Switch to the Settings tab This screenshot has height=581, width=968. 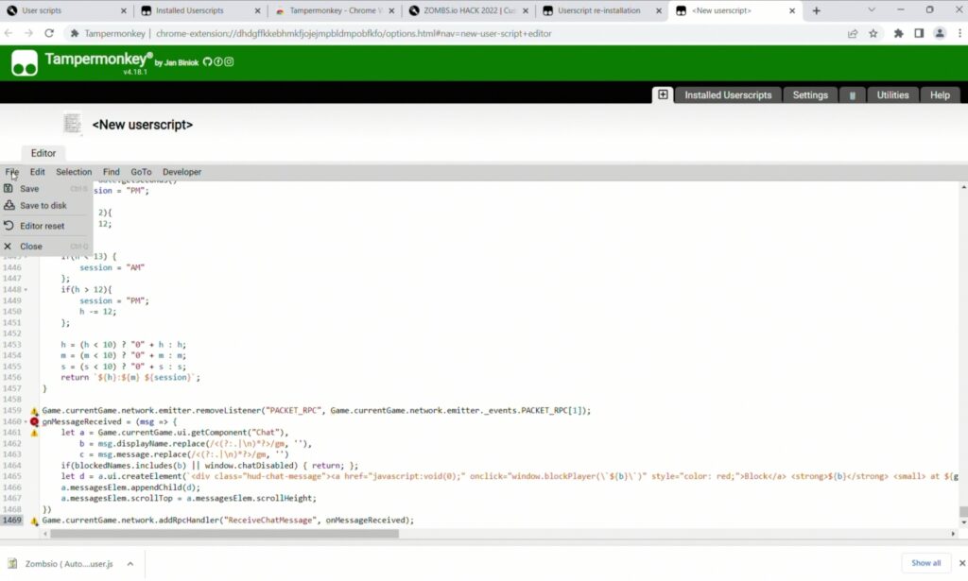pos(810,95)
